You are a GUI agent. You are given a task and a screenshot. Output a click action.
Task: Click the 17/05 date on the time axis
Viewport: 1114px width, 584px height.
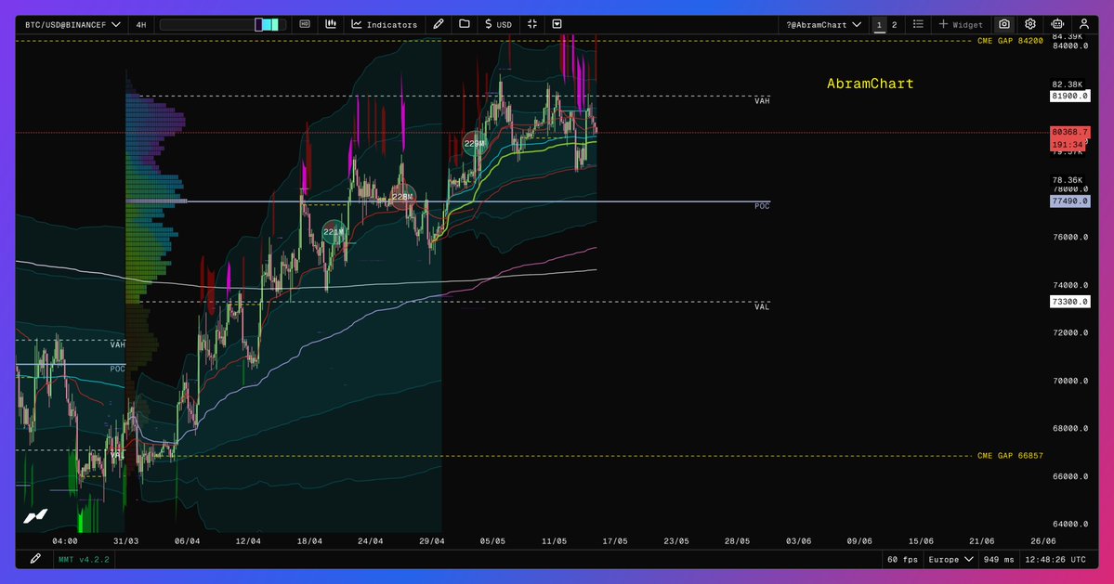click(614, 541)
